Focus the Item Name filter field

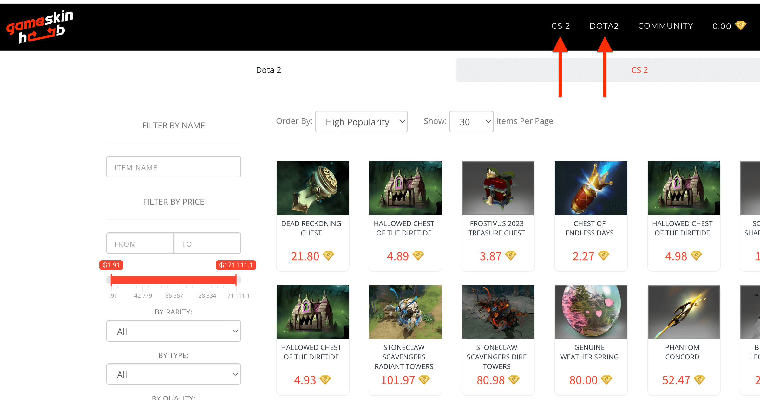(174, 167)
